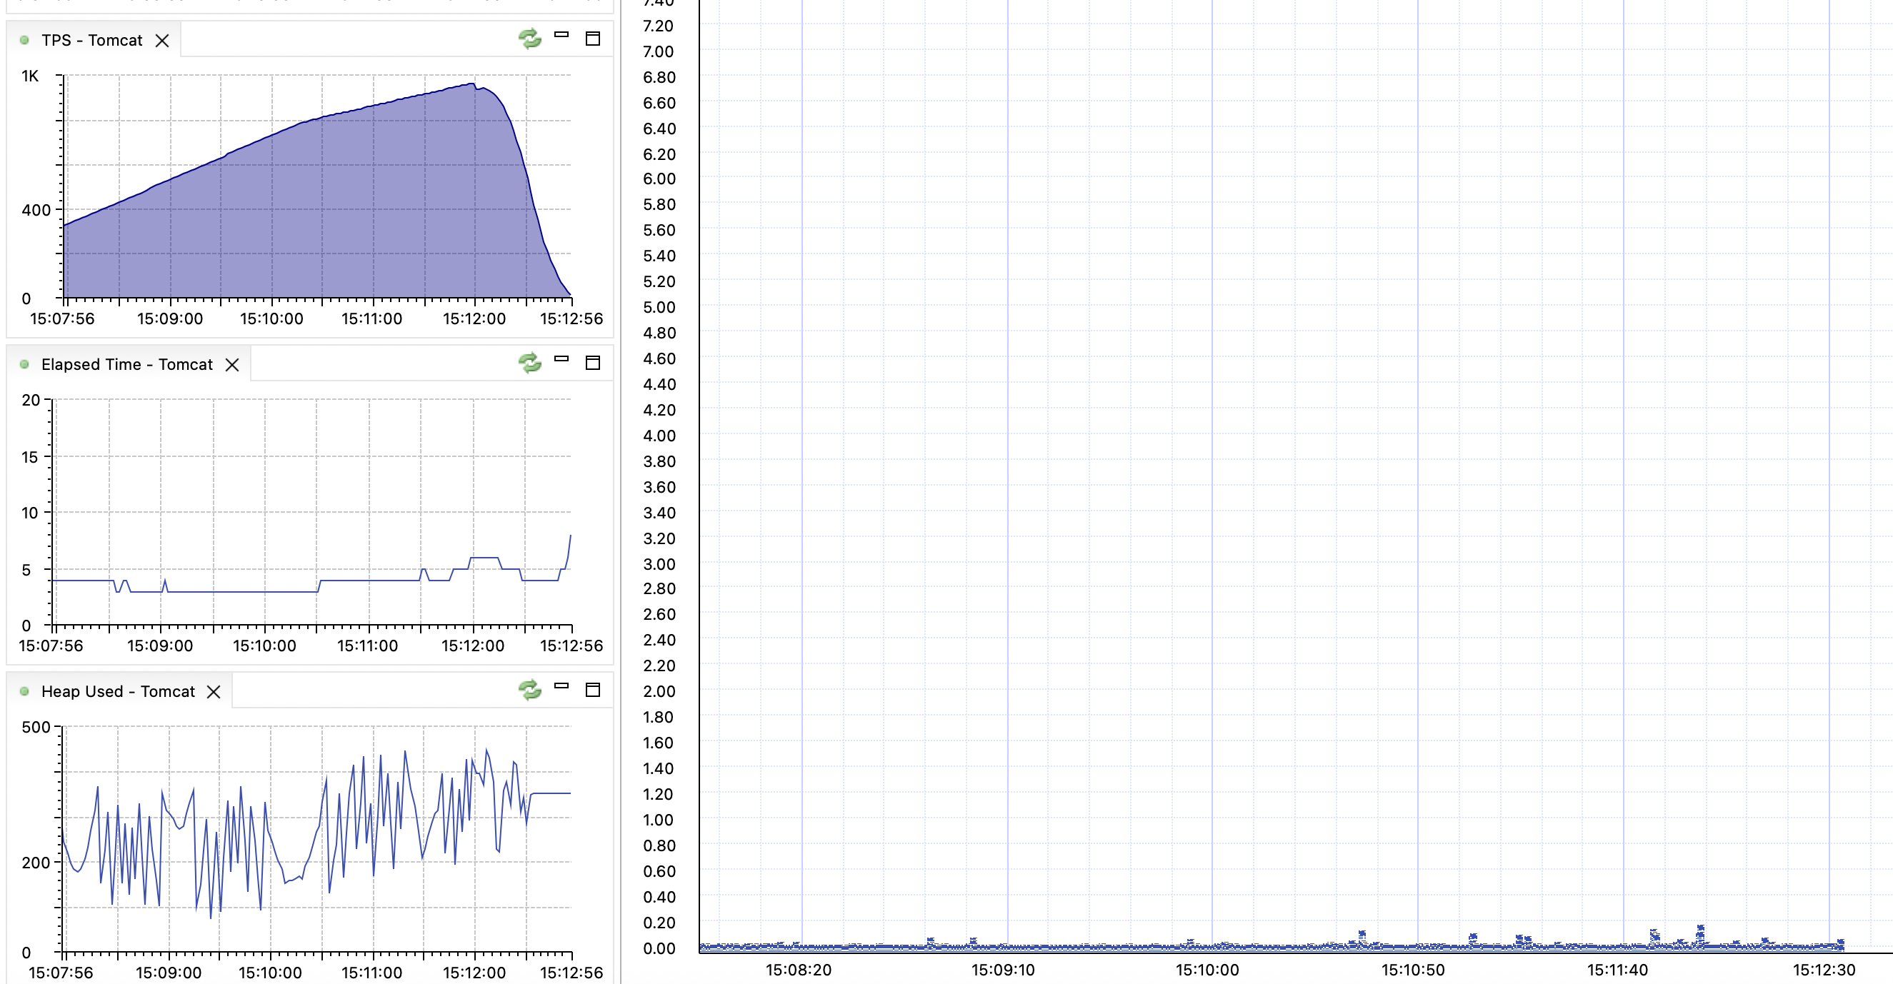Select the Elapsed Time - Tomcat tab
The height and width of the screenshot is (984, 1893).
(126, 365)
